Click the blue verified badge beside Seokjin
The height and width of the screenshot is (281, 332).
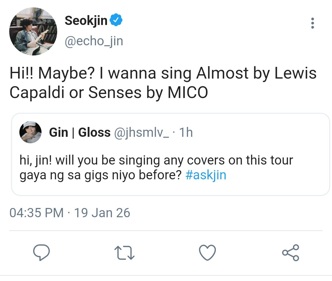(x=117, y=21)
